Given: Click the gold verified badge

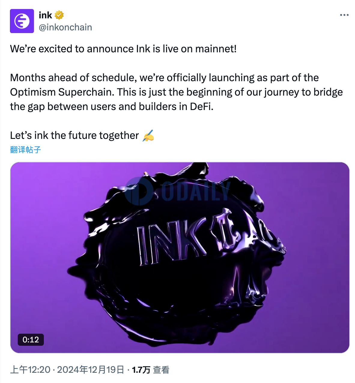Looking at the screenshot, I should tap(59, 15).
